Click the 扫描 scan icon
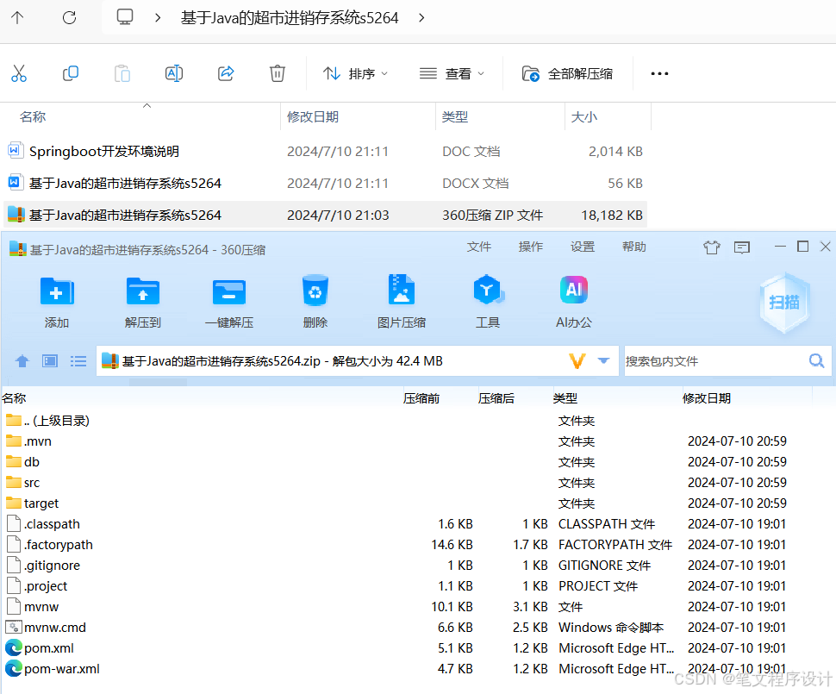This screenshot has height=694, width=836. (784, 302)
